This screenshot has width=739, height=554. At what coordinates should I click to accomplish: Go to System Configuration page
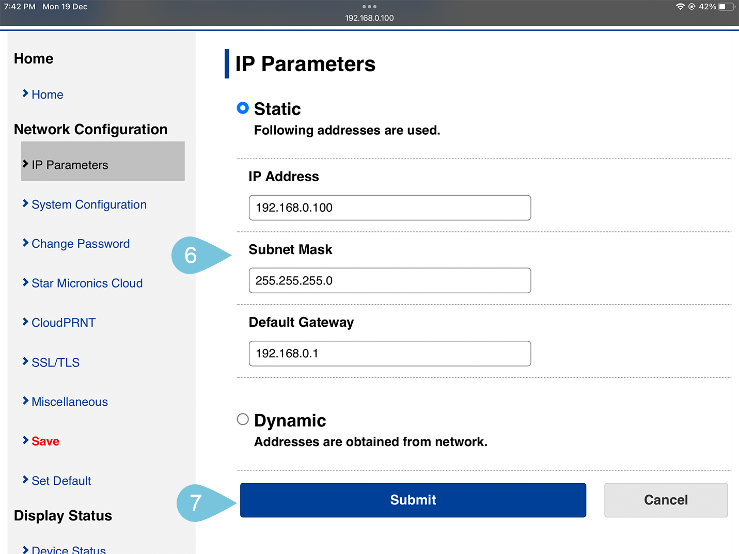(x=89, y=204)
